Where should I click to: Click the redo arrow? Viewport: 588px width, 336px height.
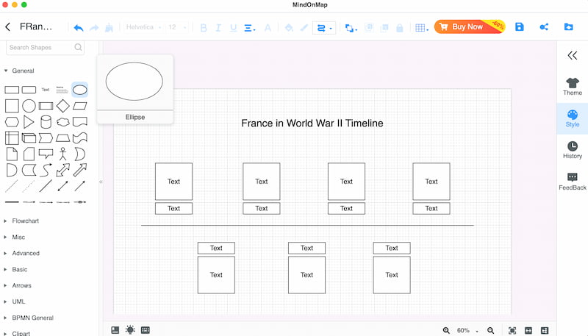pyautogui.click(x=94, y=27)
